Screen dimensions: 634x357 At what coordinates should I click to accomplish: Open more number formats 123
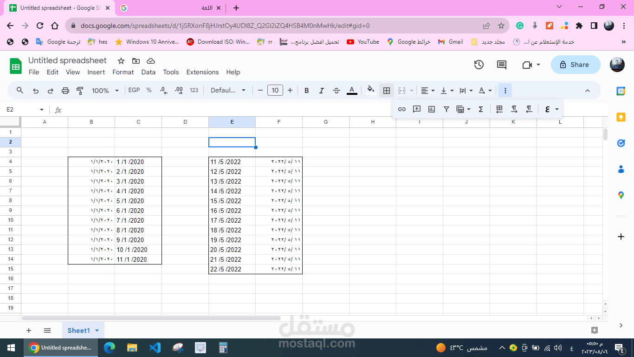[194, 90]
